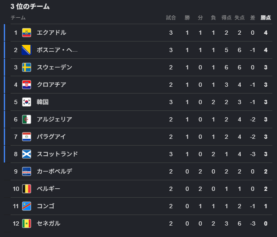Screen dimensions: 277x237
Task: Click the Scotland flag icon
Action: click(27, 154)
